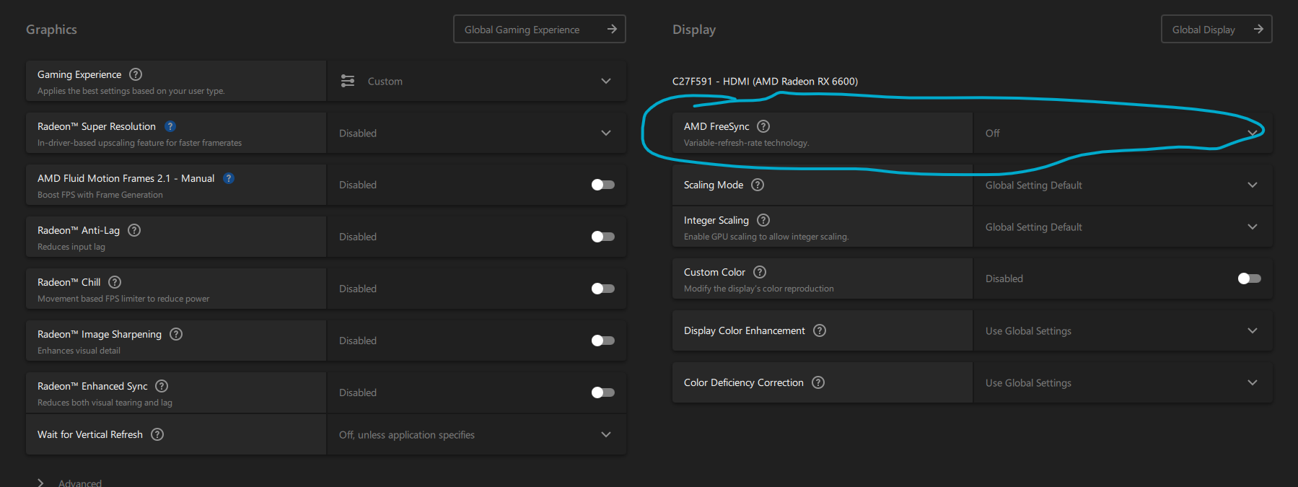Click the Radeon Anti-Lag help icon
The image size is (1298, 487).
point(134,230)
